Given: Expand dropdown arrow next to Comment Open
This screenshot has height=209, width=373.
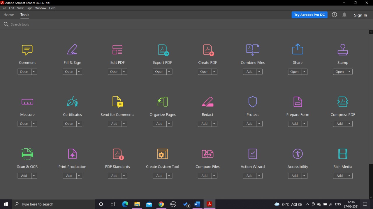Looking at the screenshot, I should tap(34, 72).
